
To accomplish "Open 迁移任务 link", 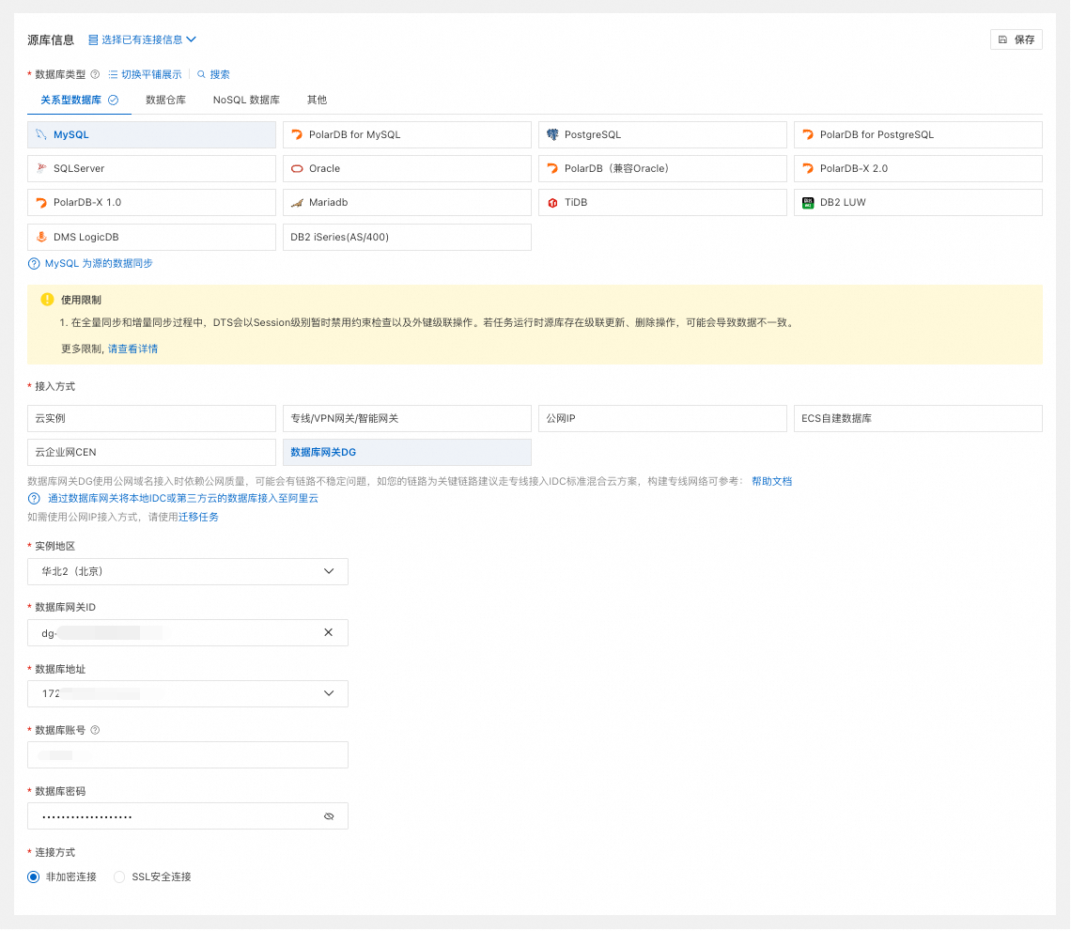I will (198, 517).
